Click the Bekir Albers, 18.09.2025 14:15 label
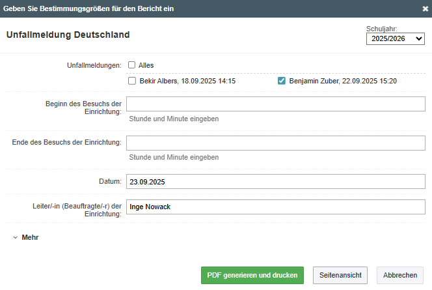Image resolution: width=432 pixels, height=290 pixels. [187, 81]
